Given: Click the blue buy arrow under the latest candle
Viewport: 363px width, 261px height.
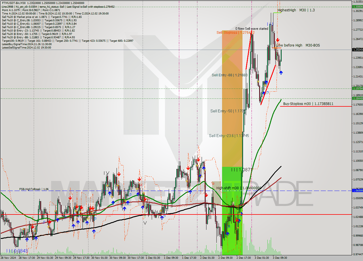Looking at the screenshot, I should pyautogui.click(x=281, y=73).
